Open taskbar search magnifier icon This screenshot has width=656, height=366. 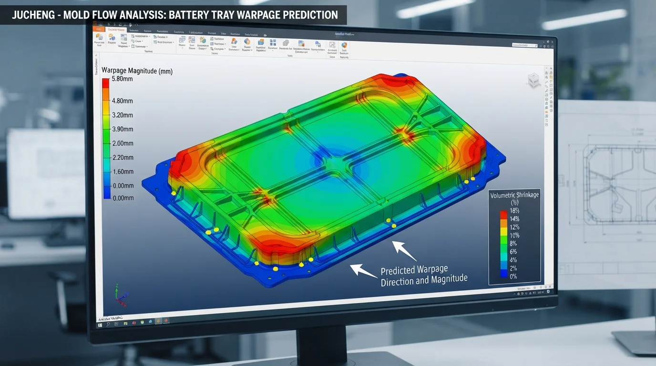click(108, 324)
